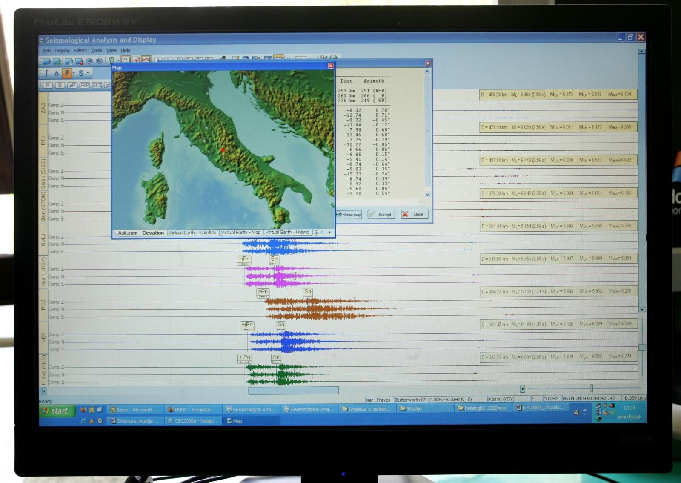
Task: Click the right arrow forward toolbar icon
Action: [x=99, y=61]
